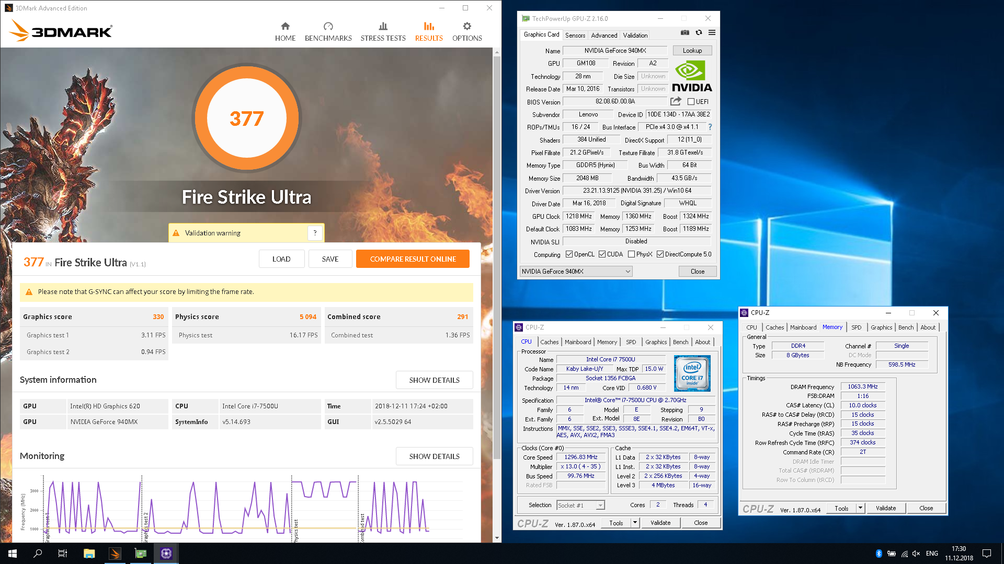Screen dimensions: 1004x564
Task: Switch to 3DMark taskbar icon
Action: click(115, 554)
